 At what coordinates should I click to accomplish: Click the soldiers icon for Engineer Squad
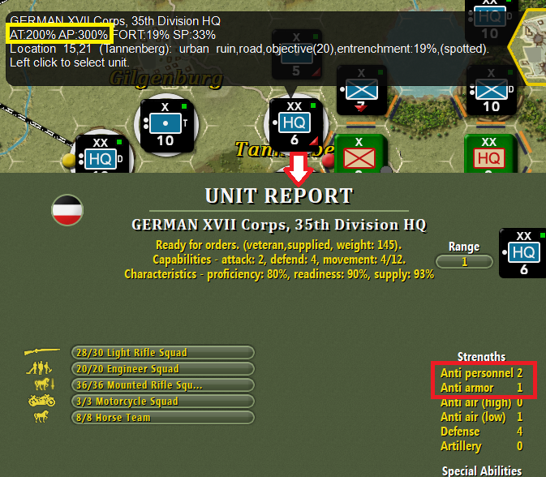39,368
